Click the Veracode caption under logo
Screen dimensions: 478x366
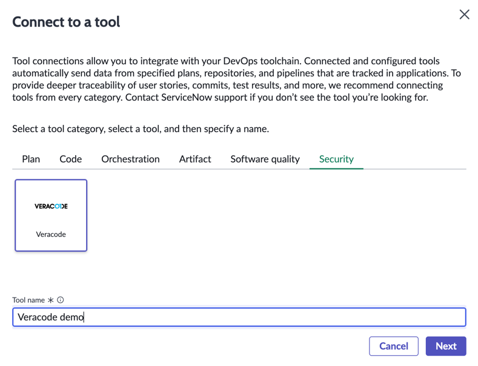51,235
